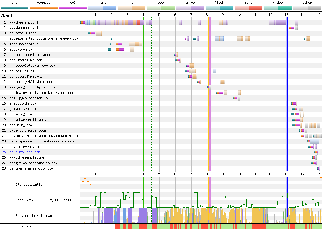This screenshot has height=229, width=322.
Task: Select the Browser Main Thread label
Action: [33, 216]
